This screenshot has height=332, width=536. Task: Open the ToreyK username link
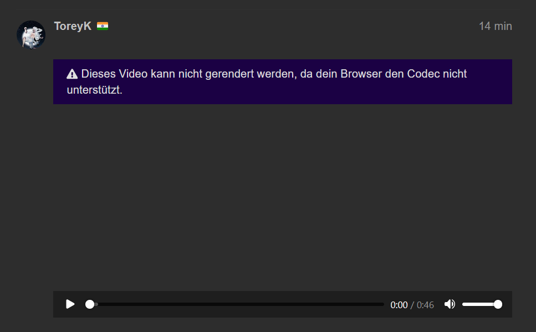click(73, 26)
